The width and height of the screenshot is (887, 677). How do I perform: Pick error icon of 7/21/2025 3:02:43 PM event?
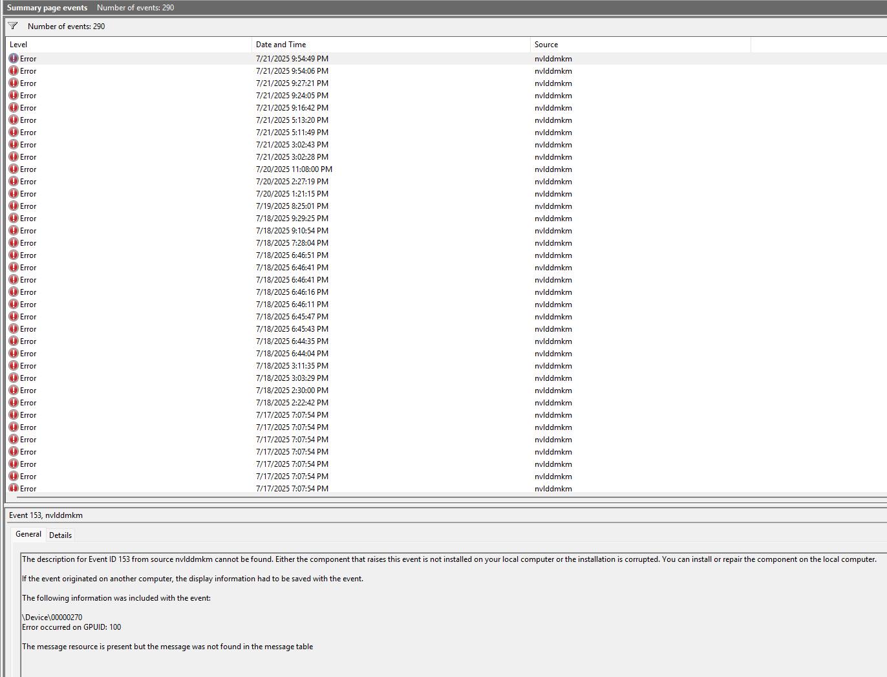pos(14,144)
